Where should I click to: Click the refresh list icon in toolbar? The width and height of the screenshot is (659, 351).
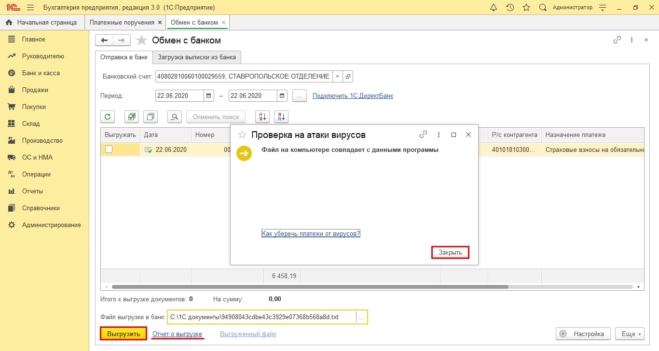[x=108, y=117]
